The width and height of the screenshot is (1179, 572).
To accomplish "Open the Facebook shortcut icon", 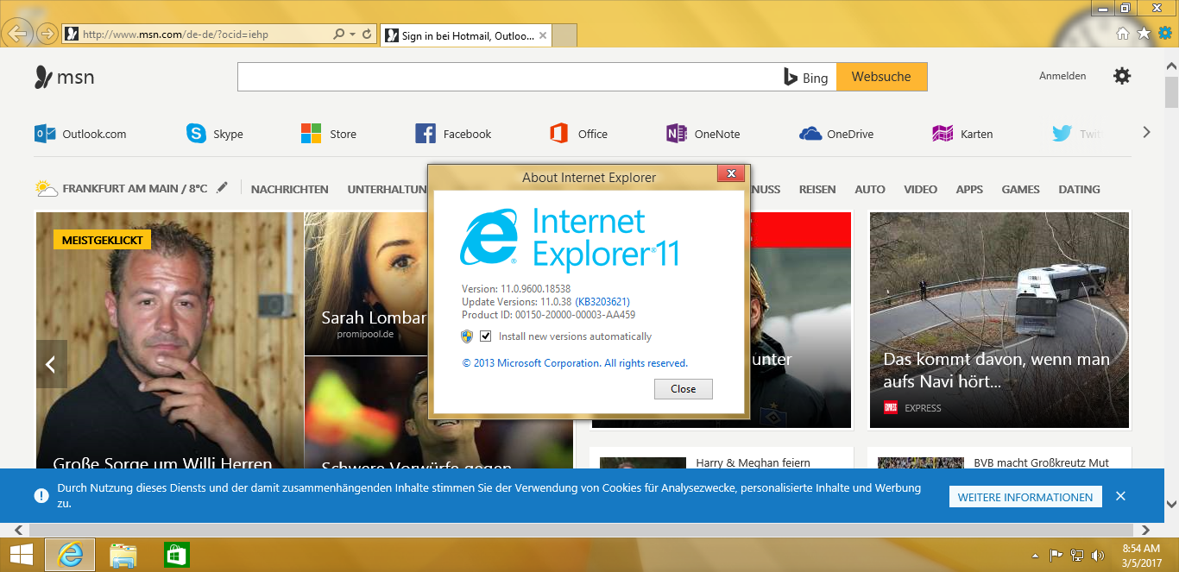I will 426,134.
